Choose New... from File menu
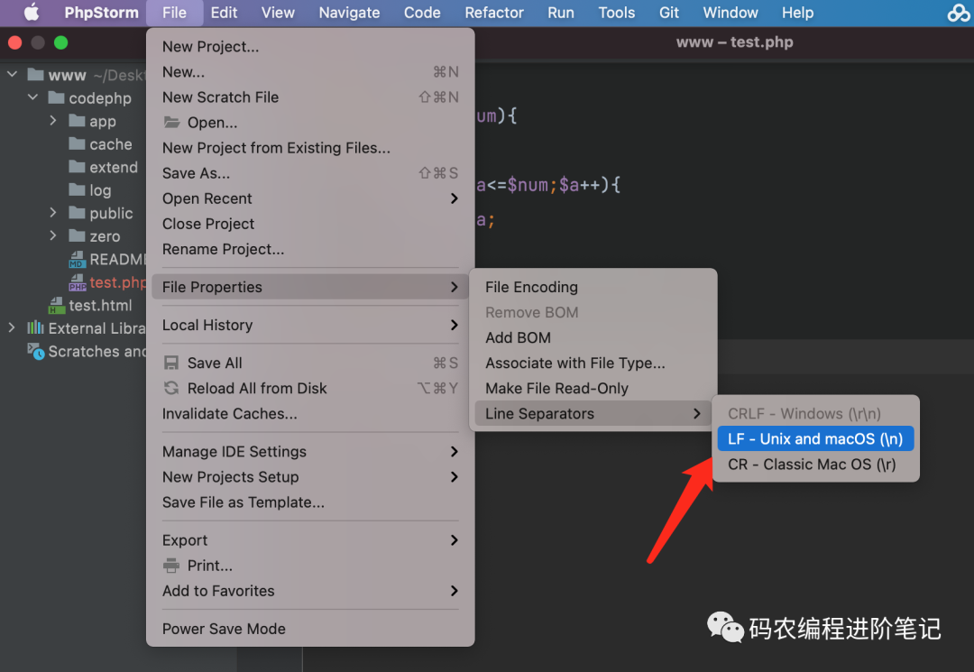Screen dimensions: 974x672 pos(310,72)
